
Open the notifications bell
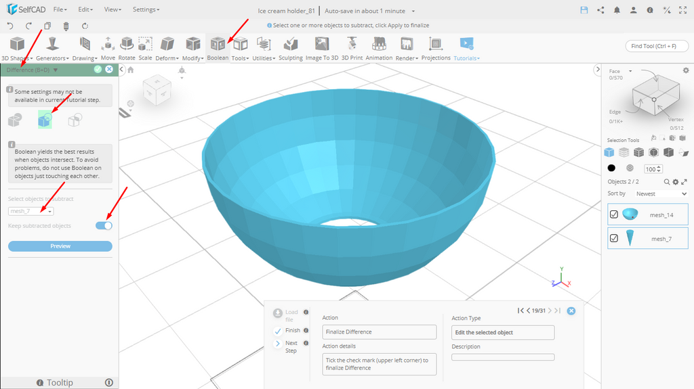617,10
